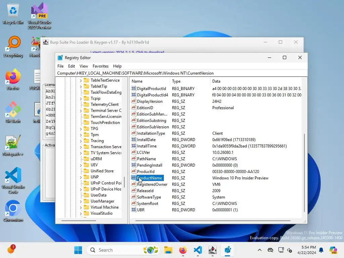Launch the Everything search desktop icon

[13, 47]
